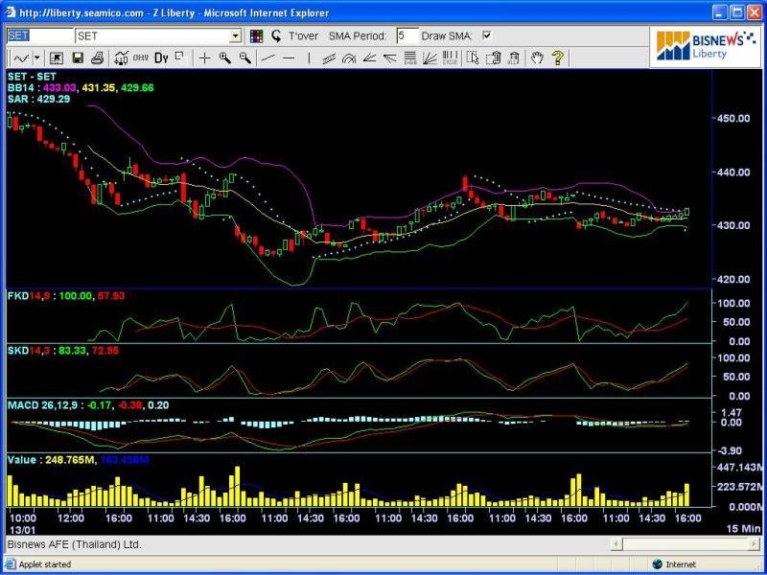Image resolution: width=767 pixels, height=575 pixels.
Task: Select the zoom in magnifier
Action: tap(225, 58)
